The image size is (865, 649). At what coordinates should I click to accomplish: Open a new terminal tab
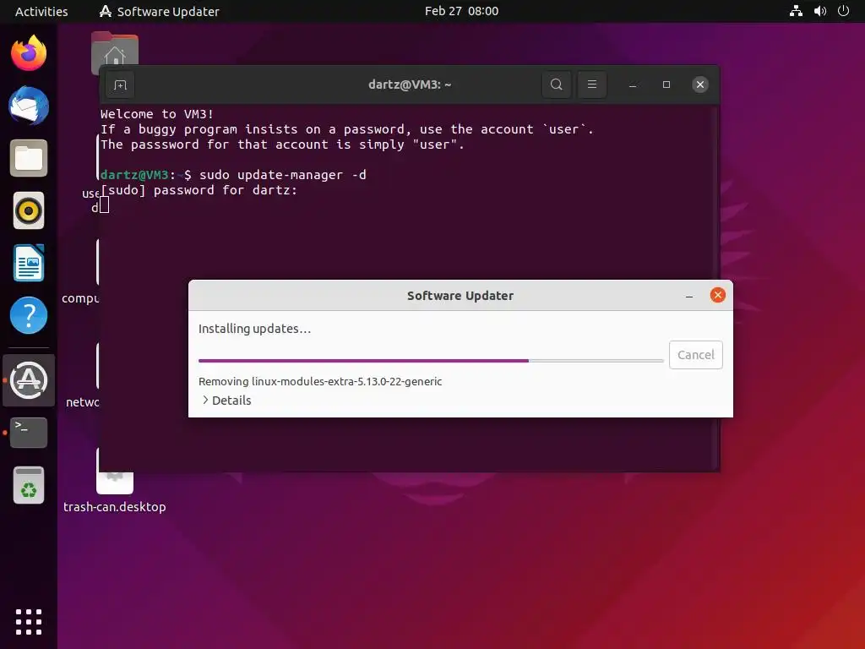click(120, 85)
